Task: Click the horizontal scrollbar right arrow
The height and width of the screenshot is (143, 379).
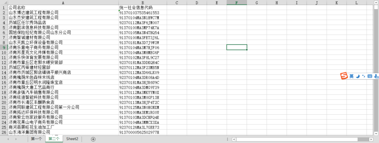Action: (x=371, y=139)
